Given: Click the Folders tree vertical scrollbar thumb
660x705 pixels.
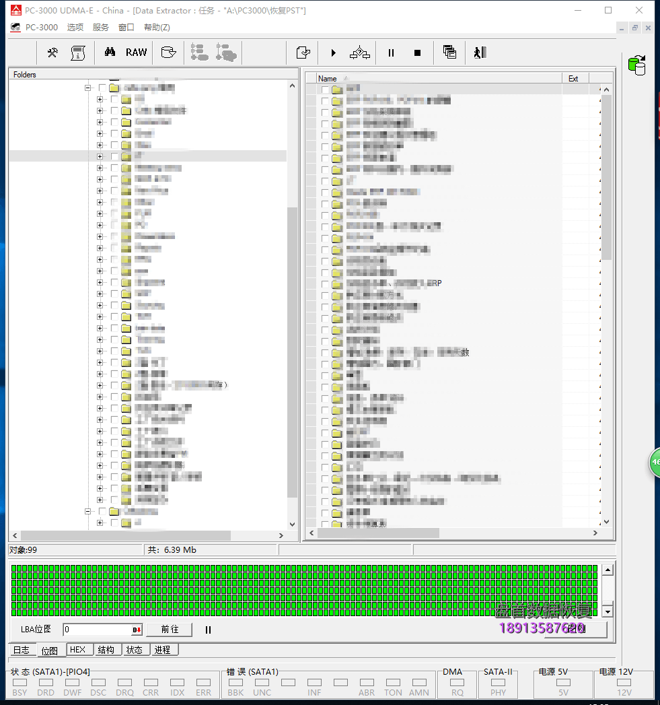Looking at the screenshot, I should (x=292, y=352).
